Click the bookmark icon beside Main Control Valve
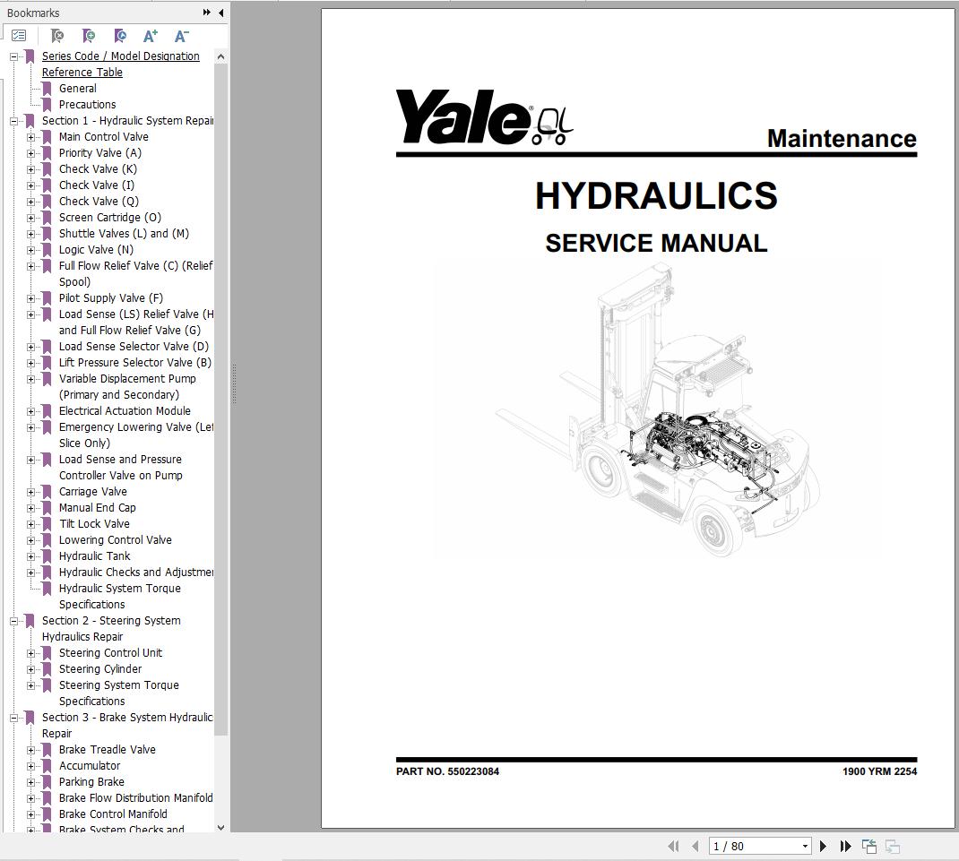Image resolution: width=959 pixels, height=861 pixels. [47, 137]
